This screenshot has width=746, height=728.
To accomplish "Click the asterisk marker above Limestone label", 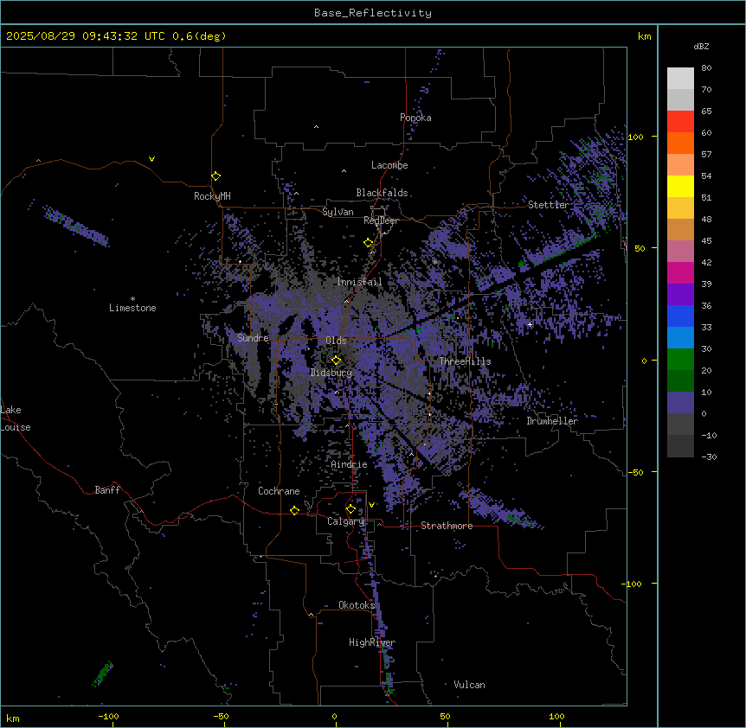I will pos(132,299).
